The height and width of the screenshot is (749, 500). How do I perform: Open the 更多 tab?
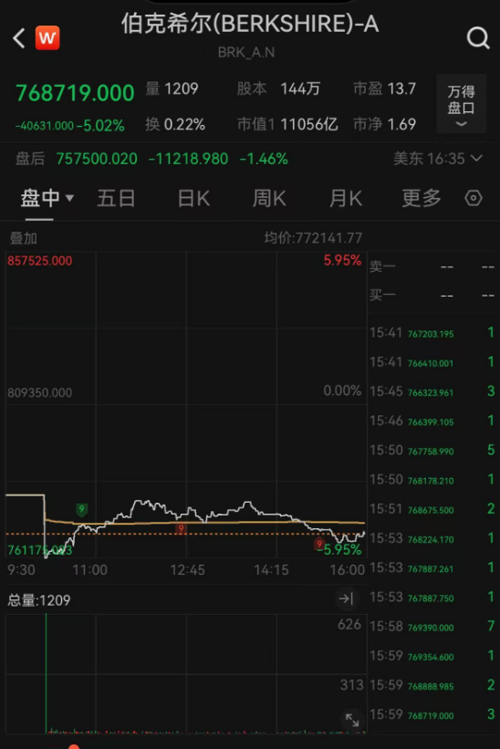pos(422,198)
